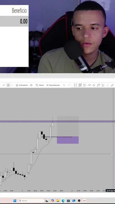Click the 0.00 profit value
The image size is (115, 204).
[x=24, y=21]
